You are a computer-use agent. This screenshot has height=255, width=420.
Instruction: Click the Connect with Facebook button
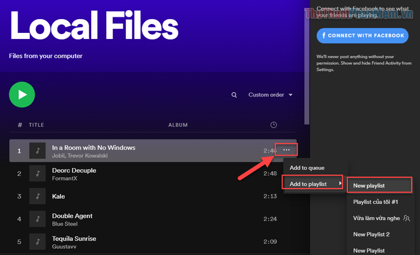click(362, 35)
